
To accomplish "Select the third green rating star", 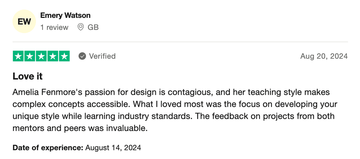I will (x=41, y=56).
